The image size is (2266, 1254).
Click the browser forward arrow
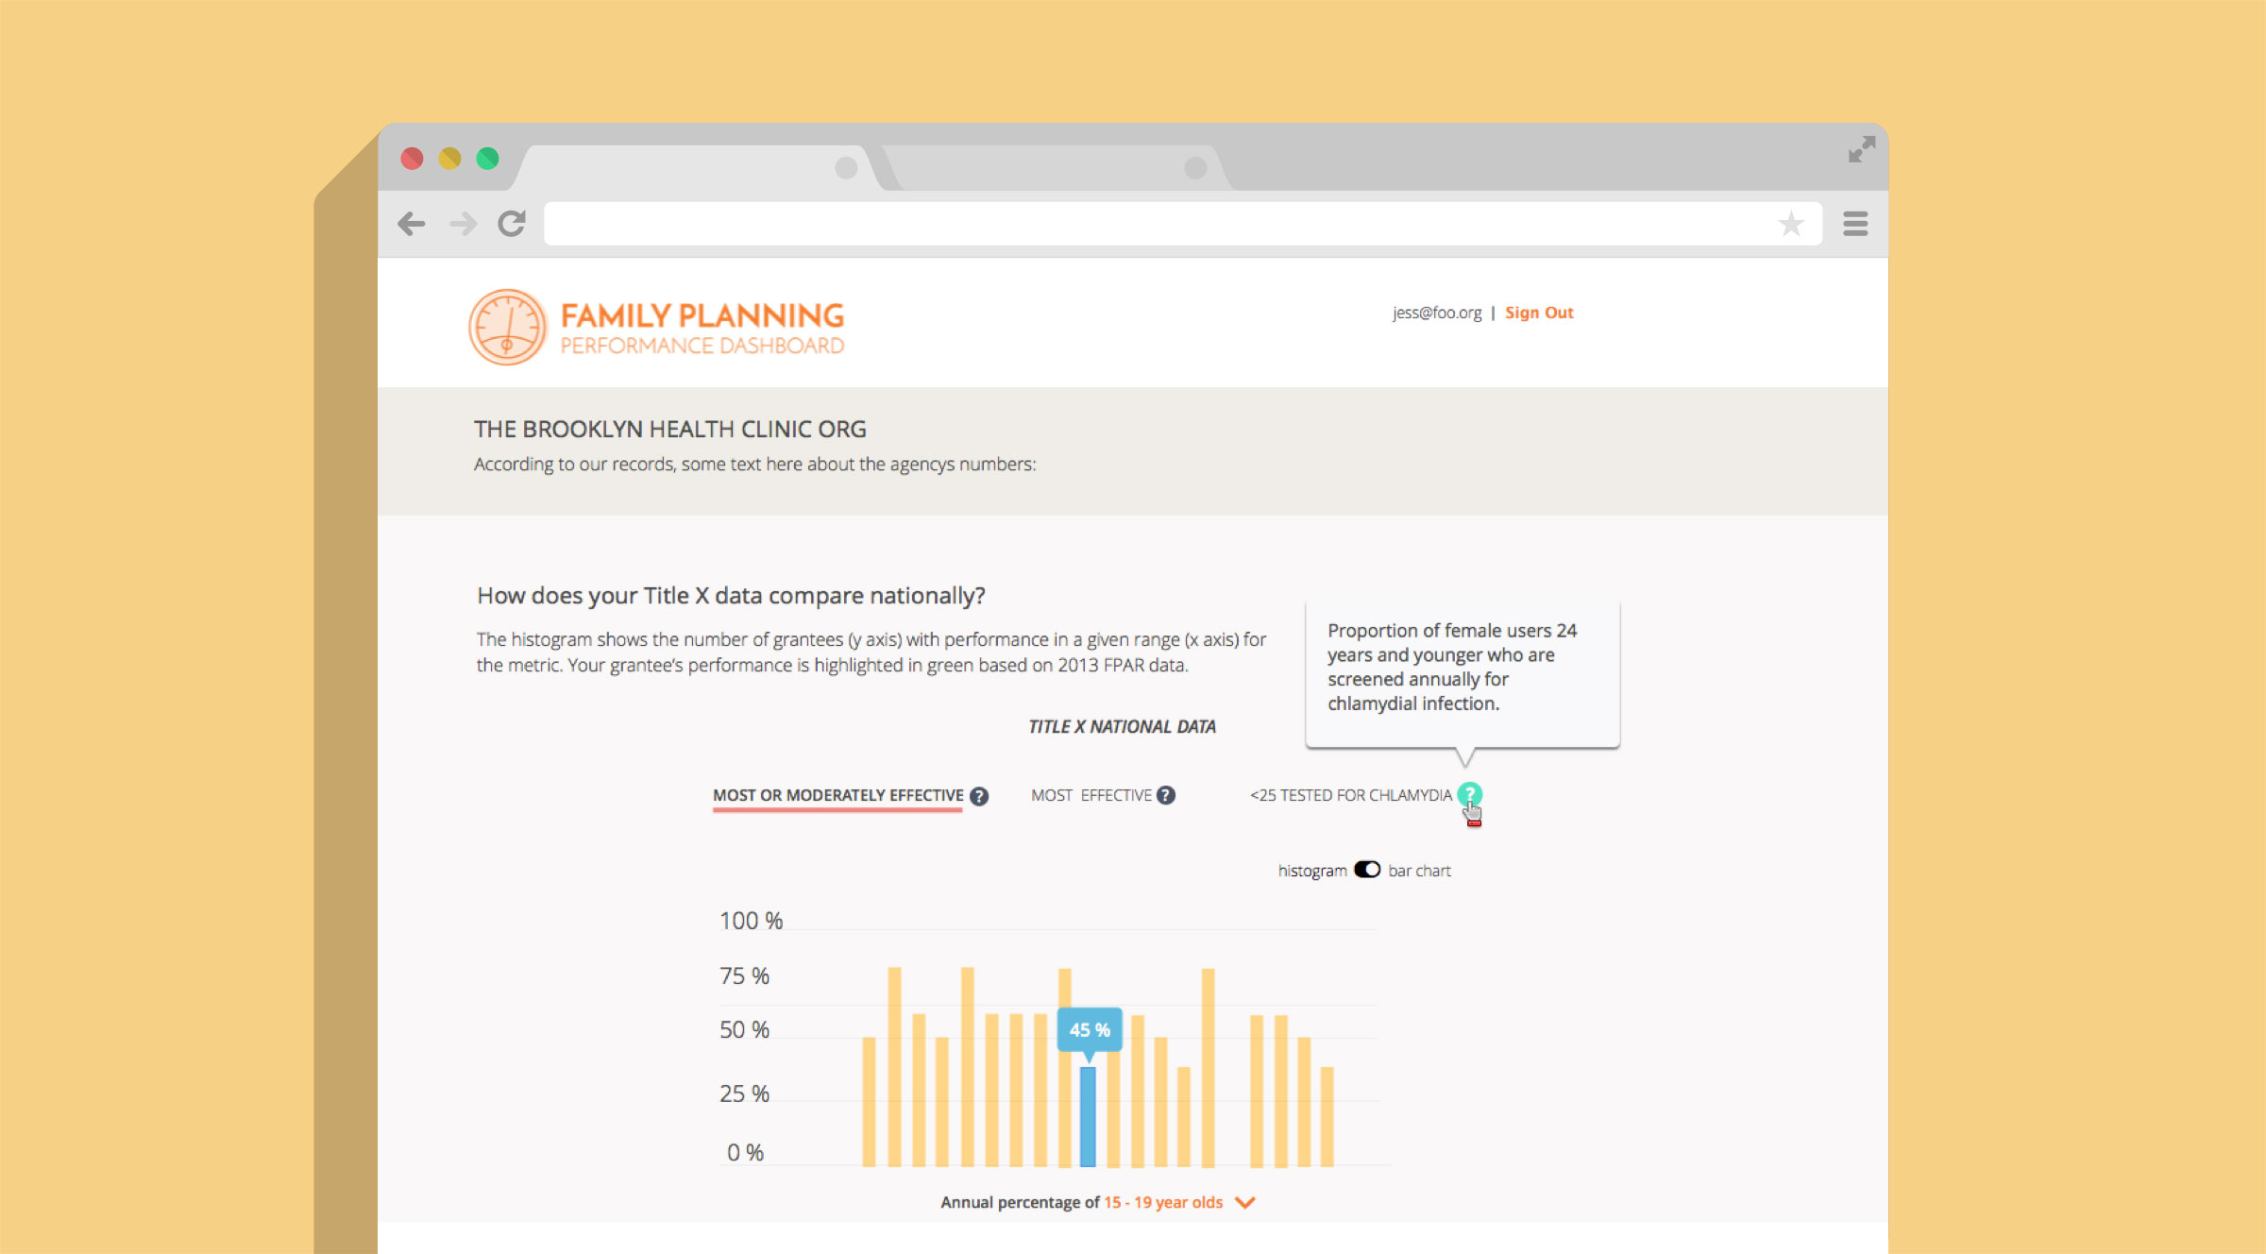[463, 224]
